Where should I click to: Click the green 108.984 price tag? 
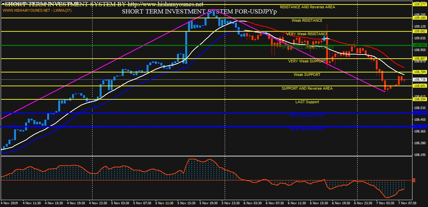[x=420, y=45]
